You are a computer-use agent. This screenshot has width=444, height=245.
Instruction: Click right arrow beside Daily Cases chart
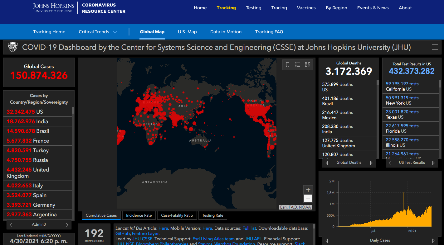point(433,241)
